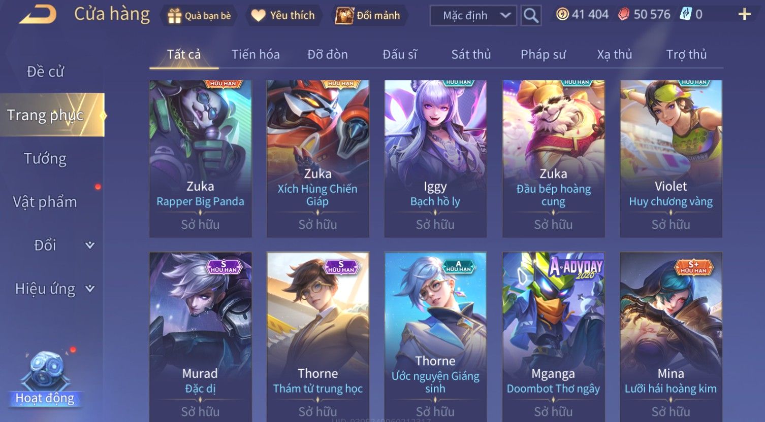Open the Đổi mảnh fragment exchange icon
The height and width of the screenshot is (422, 765).
click(344, 16)
